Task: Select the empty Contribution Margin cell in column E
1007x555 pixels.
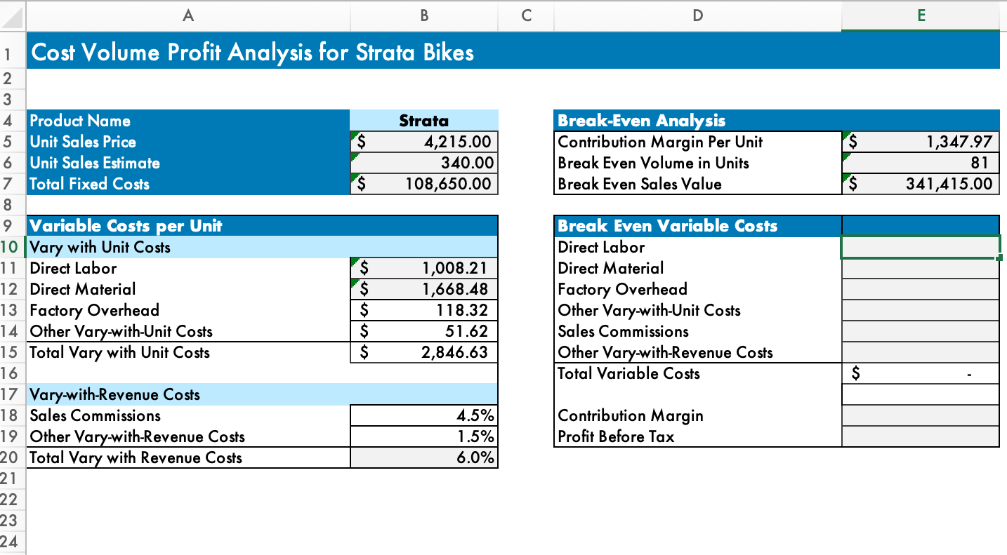Action: click(921, 415)
